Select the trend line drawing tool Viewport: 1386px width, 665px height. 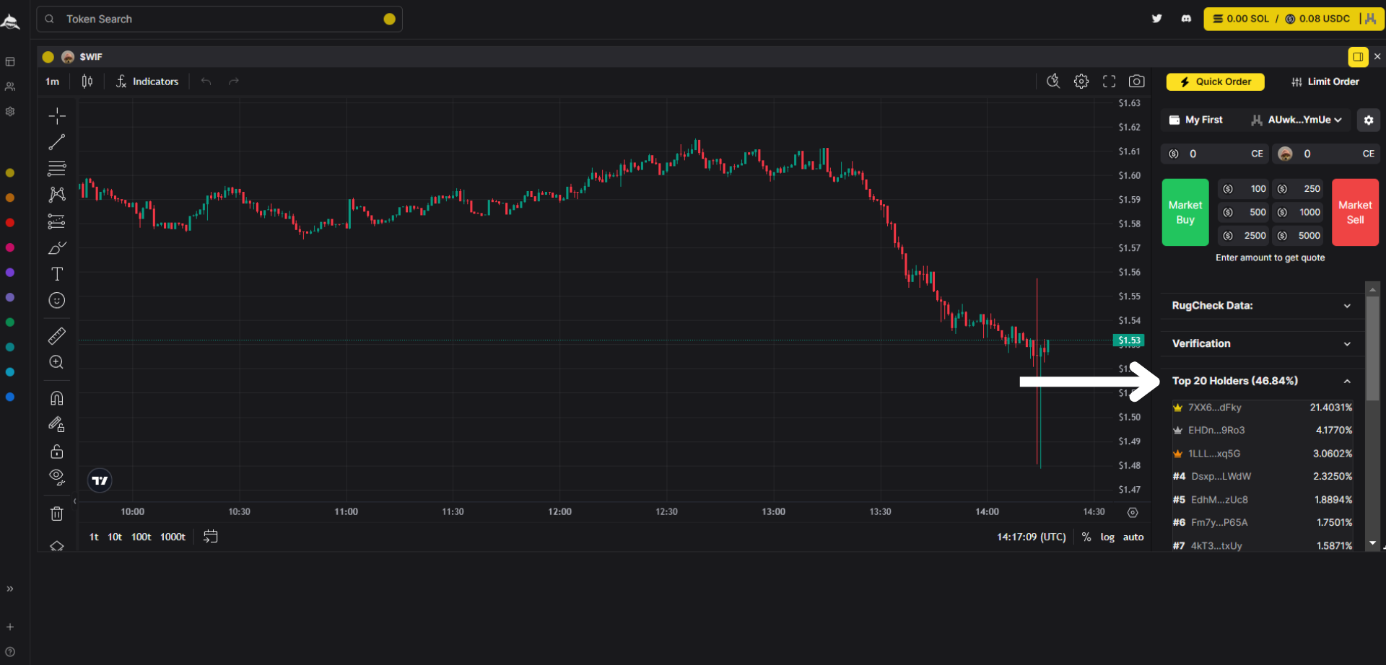57,142
